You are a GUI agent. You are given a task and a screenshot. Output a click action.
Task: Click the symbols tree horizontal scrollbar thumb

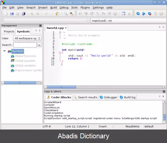(20, 83)
